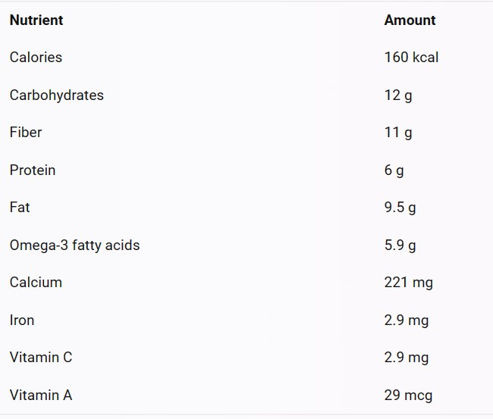Click the Amount column header
This screenshot has width=493, height=419.
tap(410, 20)
